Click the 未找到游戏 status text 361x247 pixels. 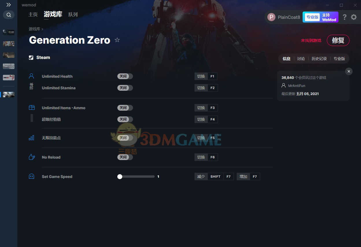pyautogui.click(x=311, y=40)
